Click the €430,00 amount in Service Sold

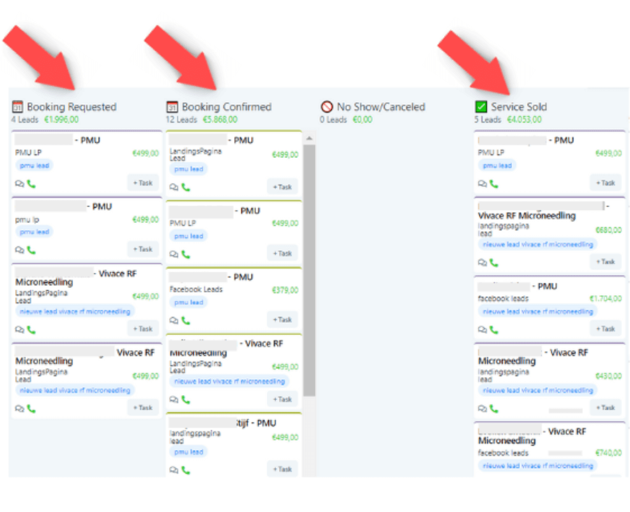(x=608, y=376)
